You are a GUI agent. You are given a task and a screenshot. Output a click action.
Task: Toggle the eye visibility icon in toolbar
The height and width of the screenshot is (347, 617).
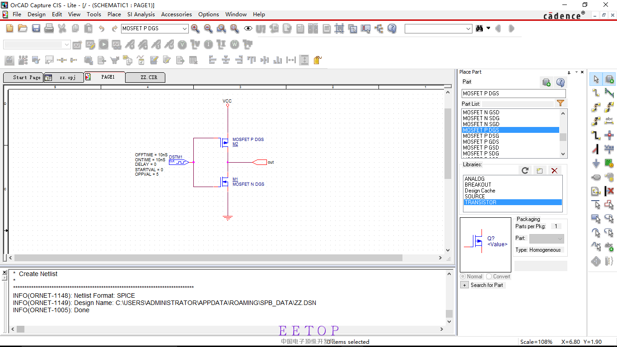(248, 28)
